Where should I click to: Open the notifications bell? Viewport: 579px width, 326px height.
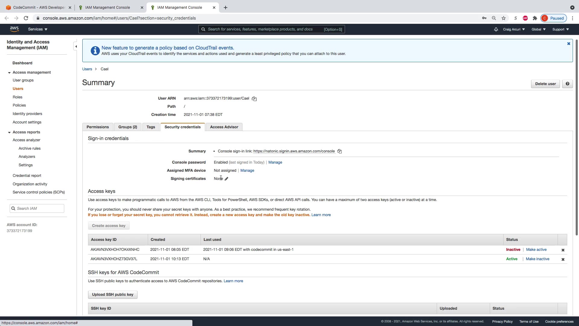496,29
